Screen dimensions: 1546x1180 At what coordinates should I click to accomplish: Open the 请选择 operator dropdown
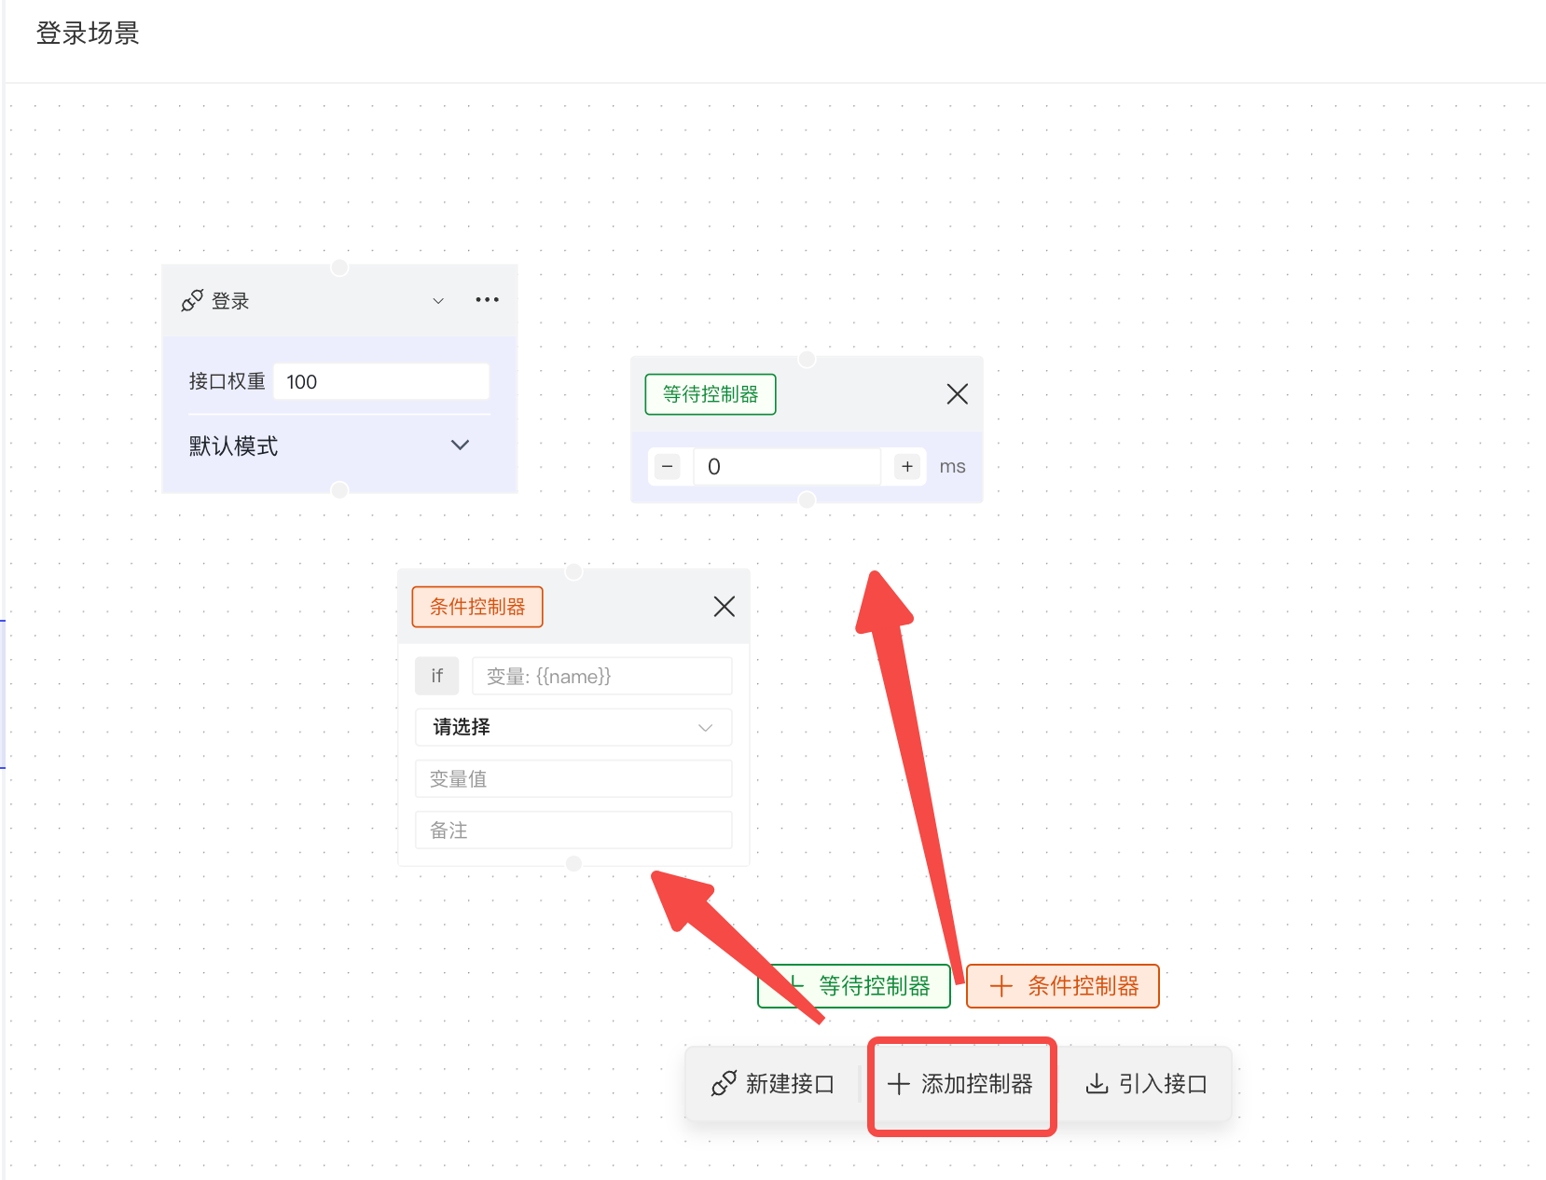573,727
